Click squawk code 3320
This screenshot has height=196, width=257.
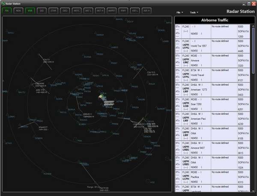[241, 65]
